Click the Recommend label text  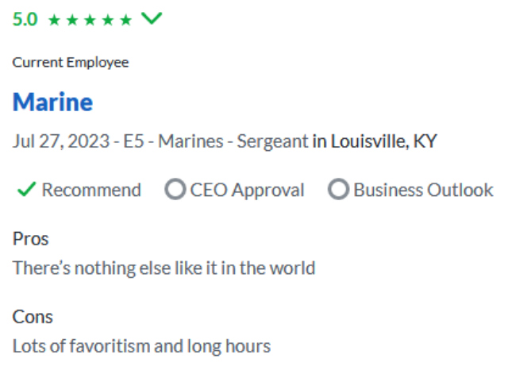(x=91, y=190)
